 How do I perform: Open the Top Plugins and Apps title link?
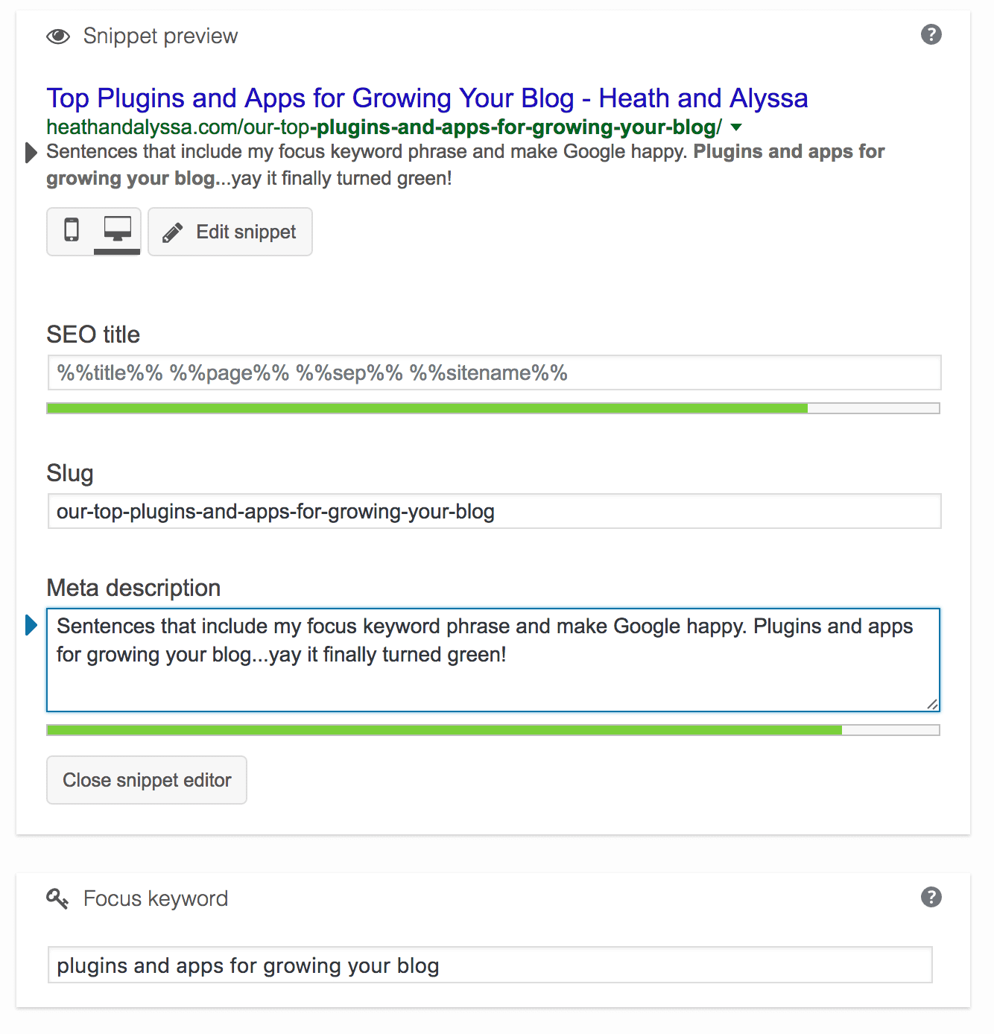[427, 98]
